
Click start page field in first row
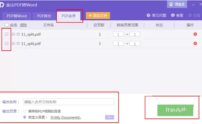(x=118, y=34)
